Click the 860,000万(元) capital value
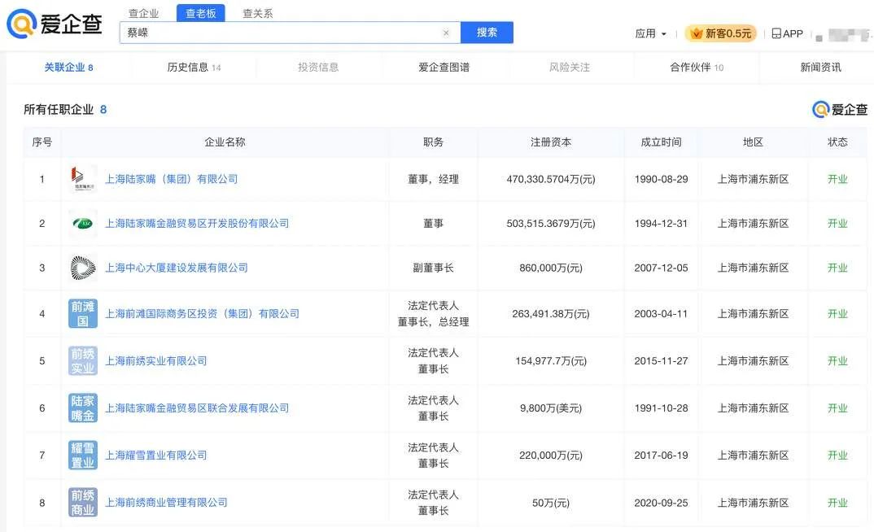This screenshot has width=874, height=532. 551,268
